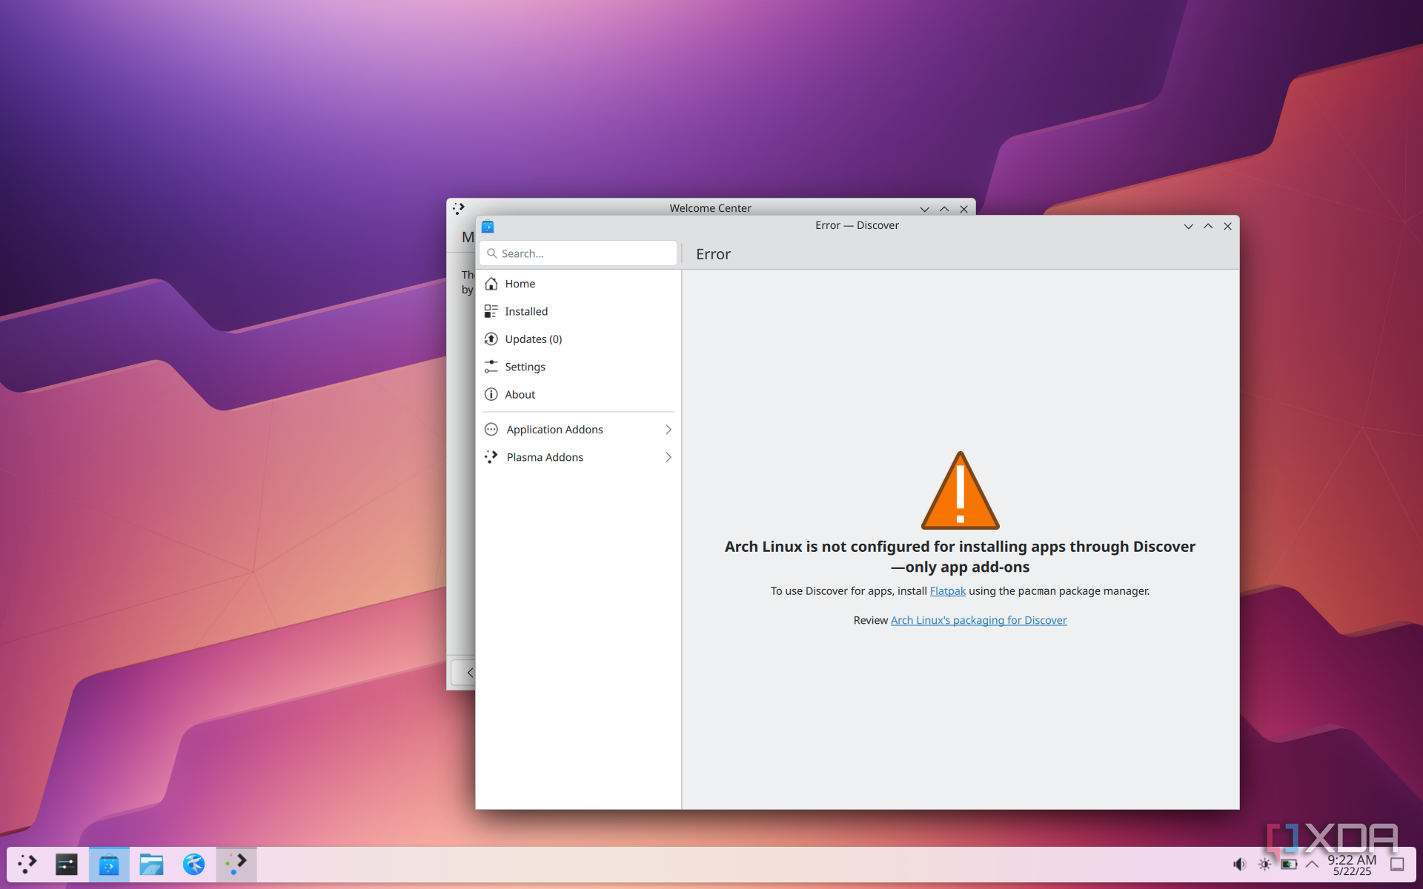Expand the Application Addons category

tap(578, 430)
